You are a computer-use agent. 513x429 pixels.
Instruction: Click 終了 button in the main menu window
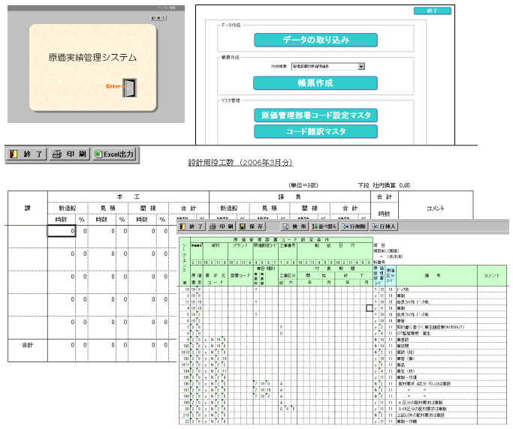coord(432,10)
